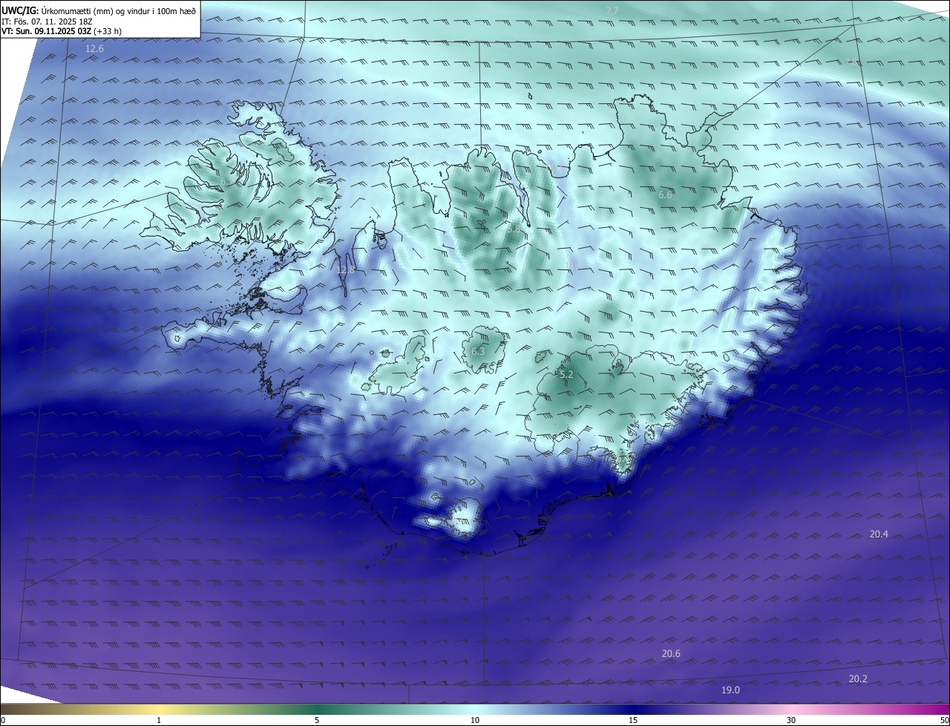Click the 10 tick on the color scale
The width and height of the screenshot is (950, 726).
click(475, 720)
